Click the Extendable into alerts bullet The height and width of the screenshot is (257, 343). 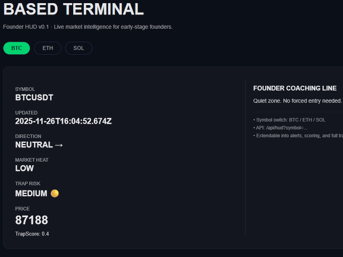click(298, 136)
